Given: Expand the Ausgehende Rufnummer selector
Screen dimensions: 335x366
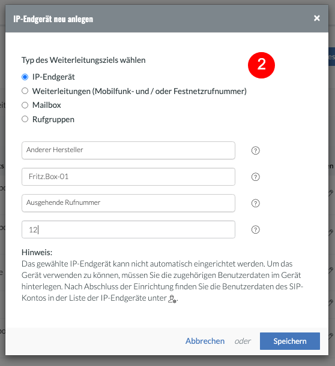Looking at the screenshot, I should [x=128, y=203].
